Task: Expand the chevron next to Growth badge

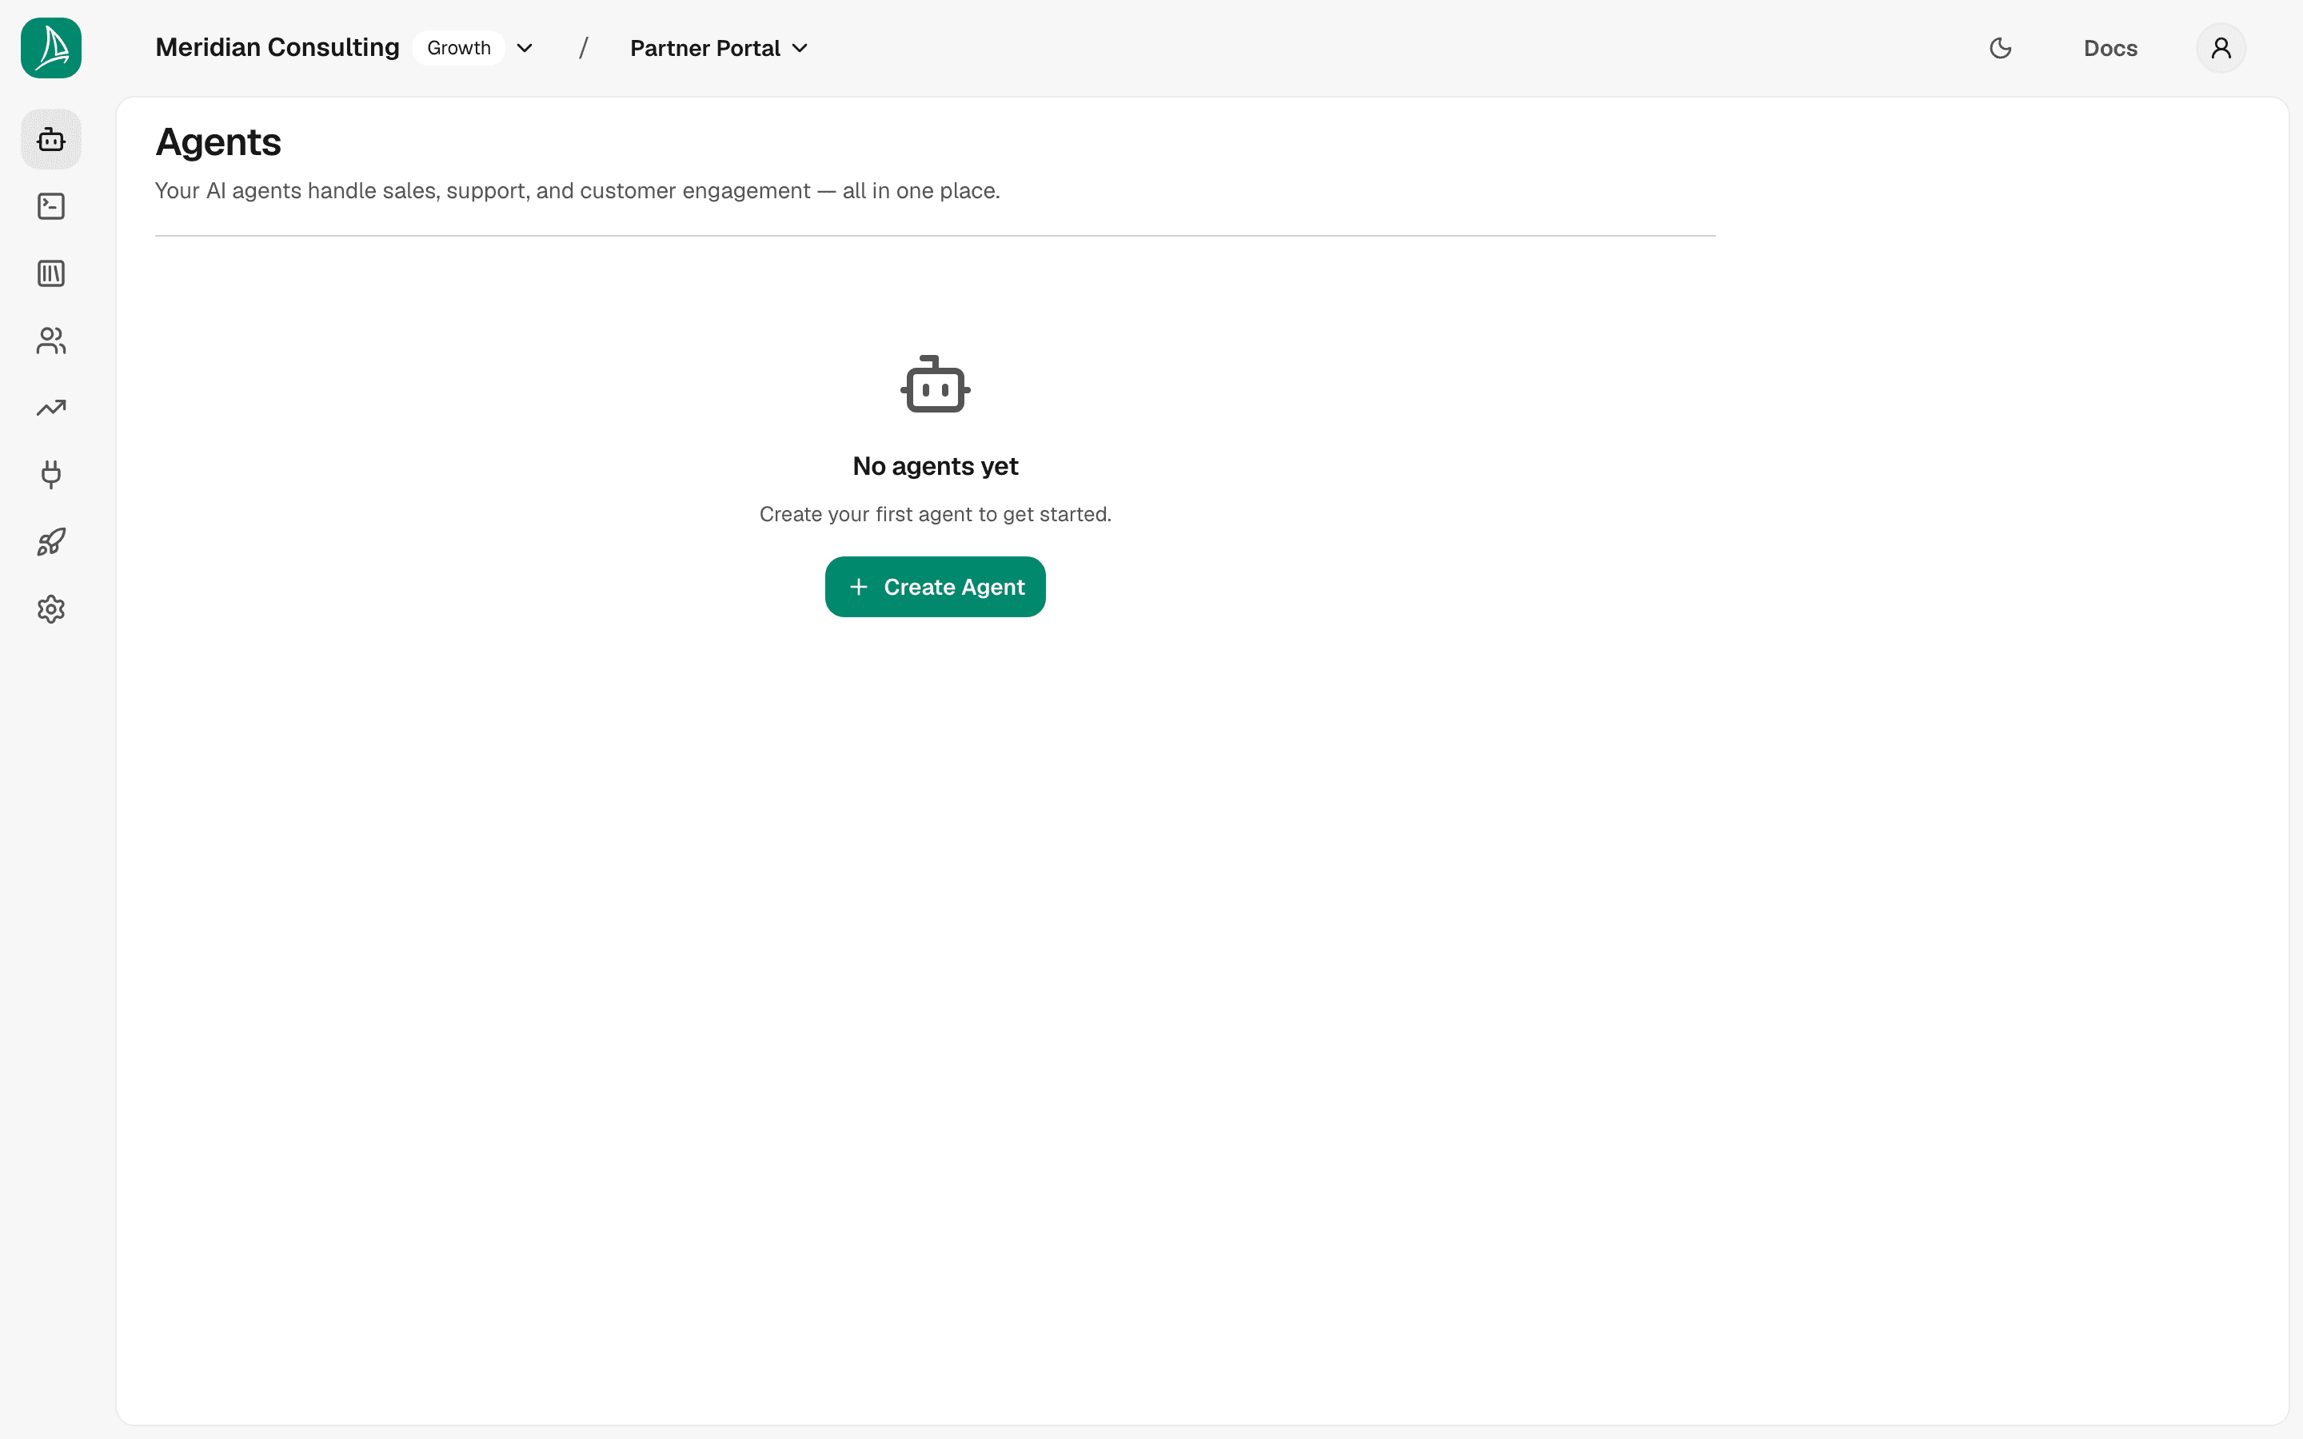Action: pos(525,49)
